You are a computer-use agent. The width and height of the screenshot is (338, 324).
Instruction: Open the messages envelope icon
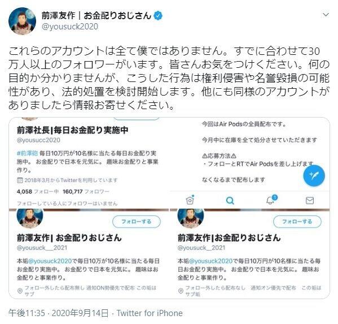click(310, 201)
